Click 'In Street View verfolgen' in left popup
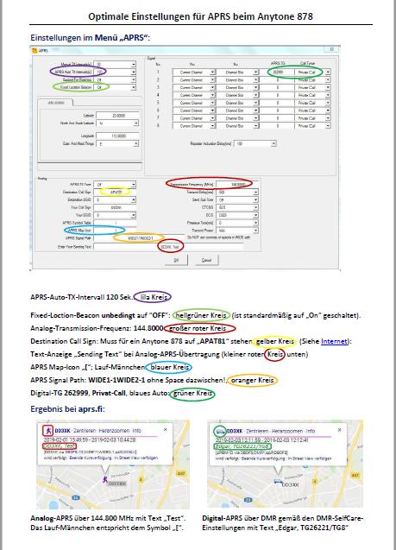 click(x=138, y=458)
